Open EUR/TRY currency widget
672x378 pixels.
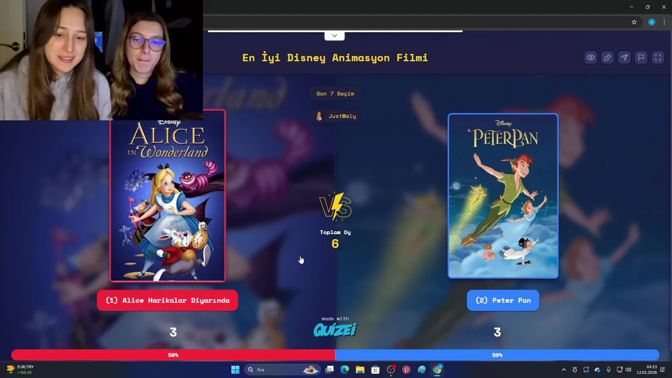[19, 370]
